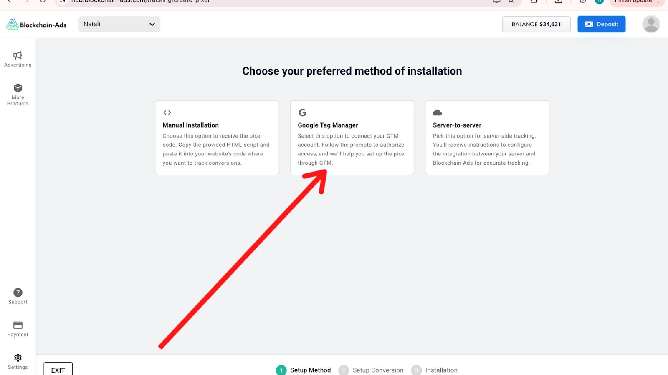668x375 pixels.
Task: Click the Server-to-server description text
Action: pos(484,149)
